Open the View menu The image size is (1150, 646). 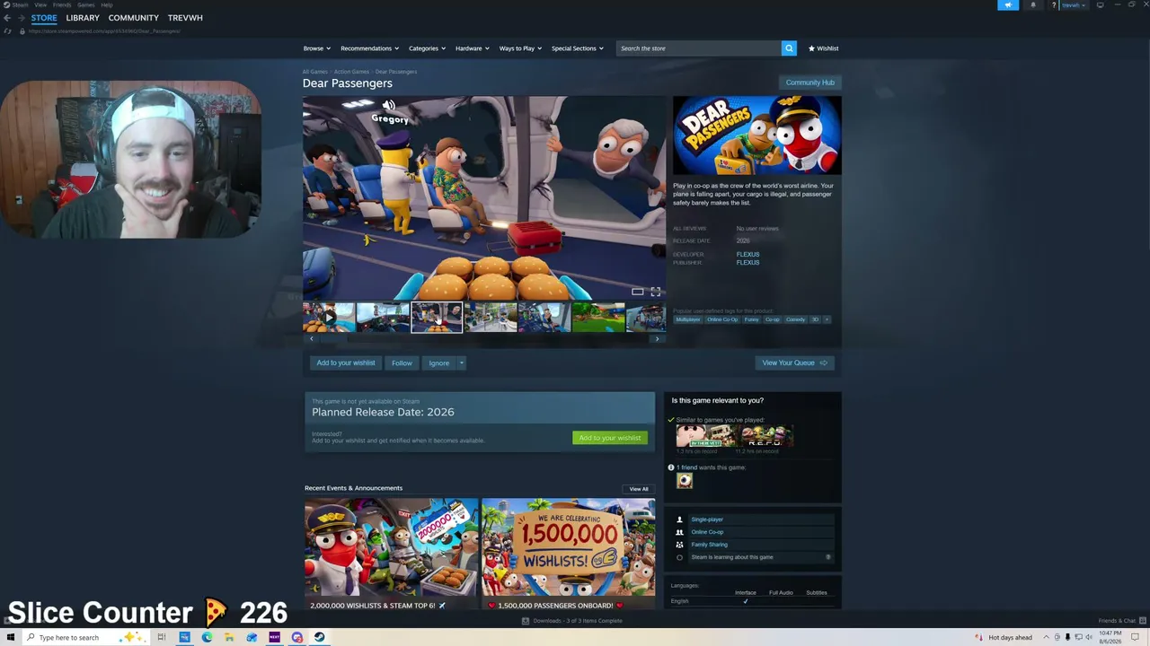coord(40,4)
